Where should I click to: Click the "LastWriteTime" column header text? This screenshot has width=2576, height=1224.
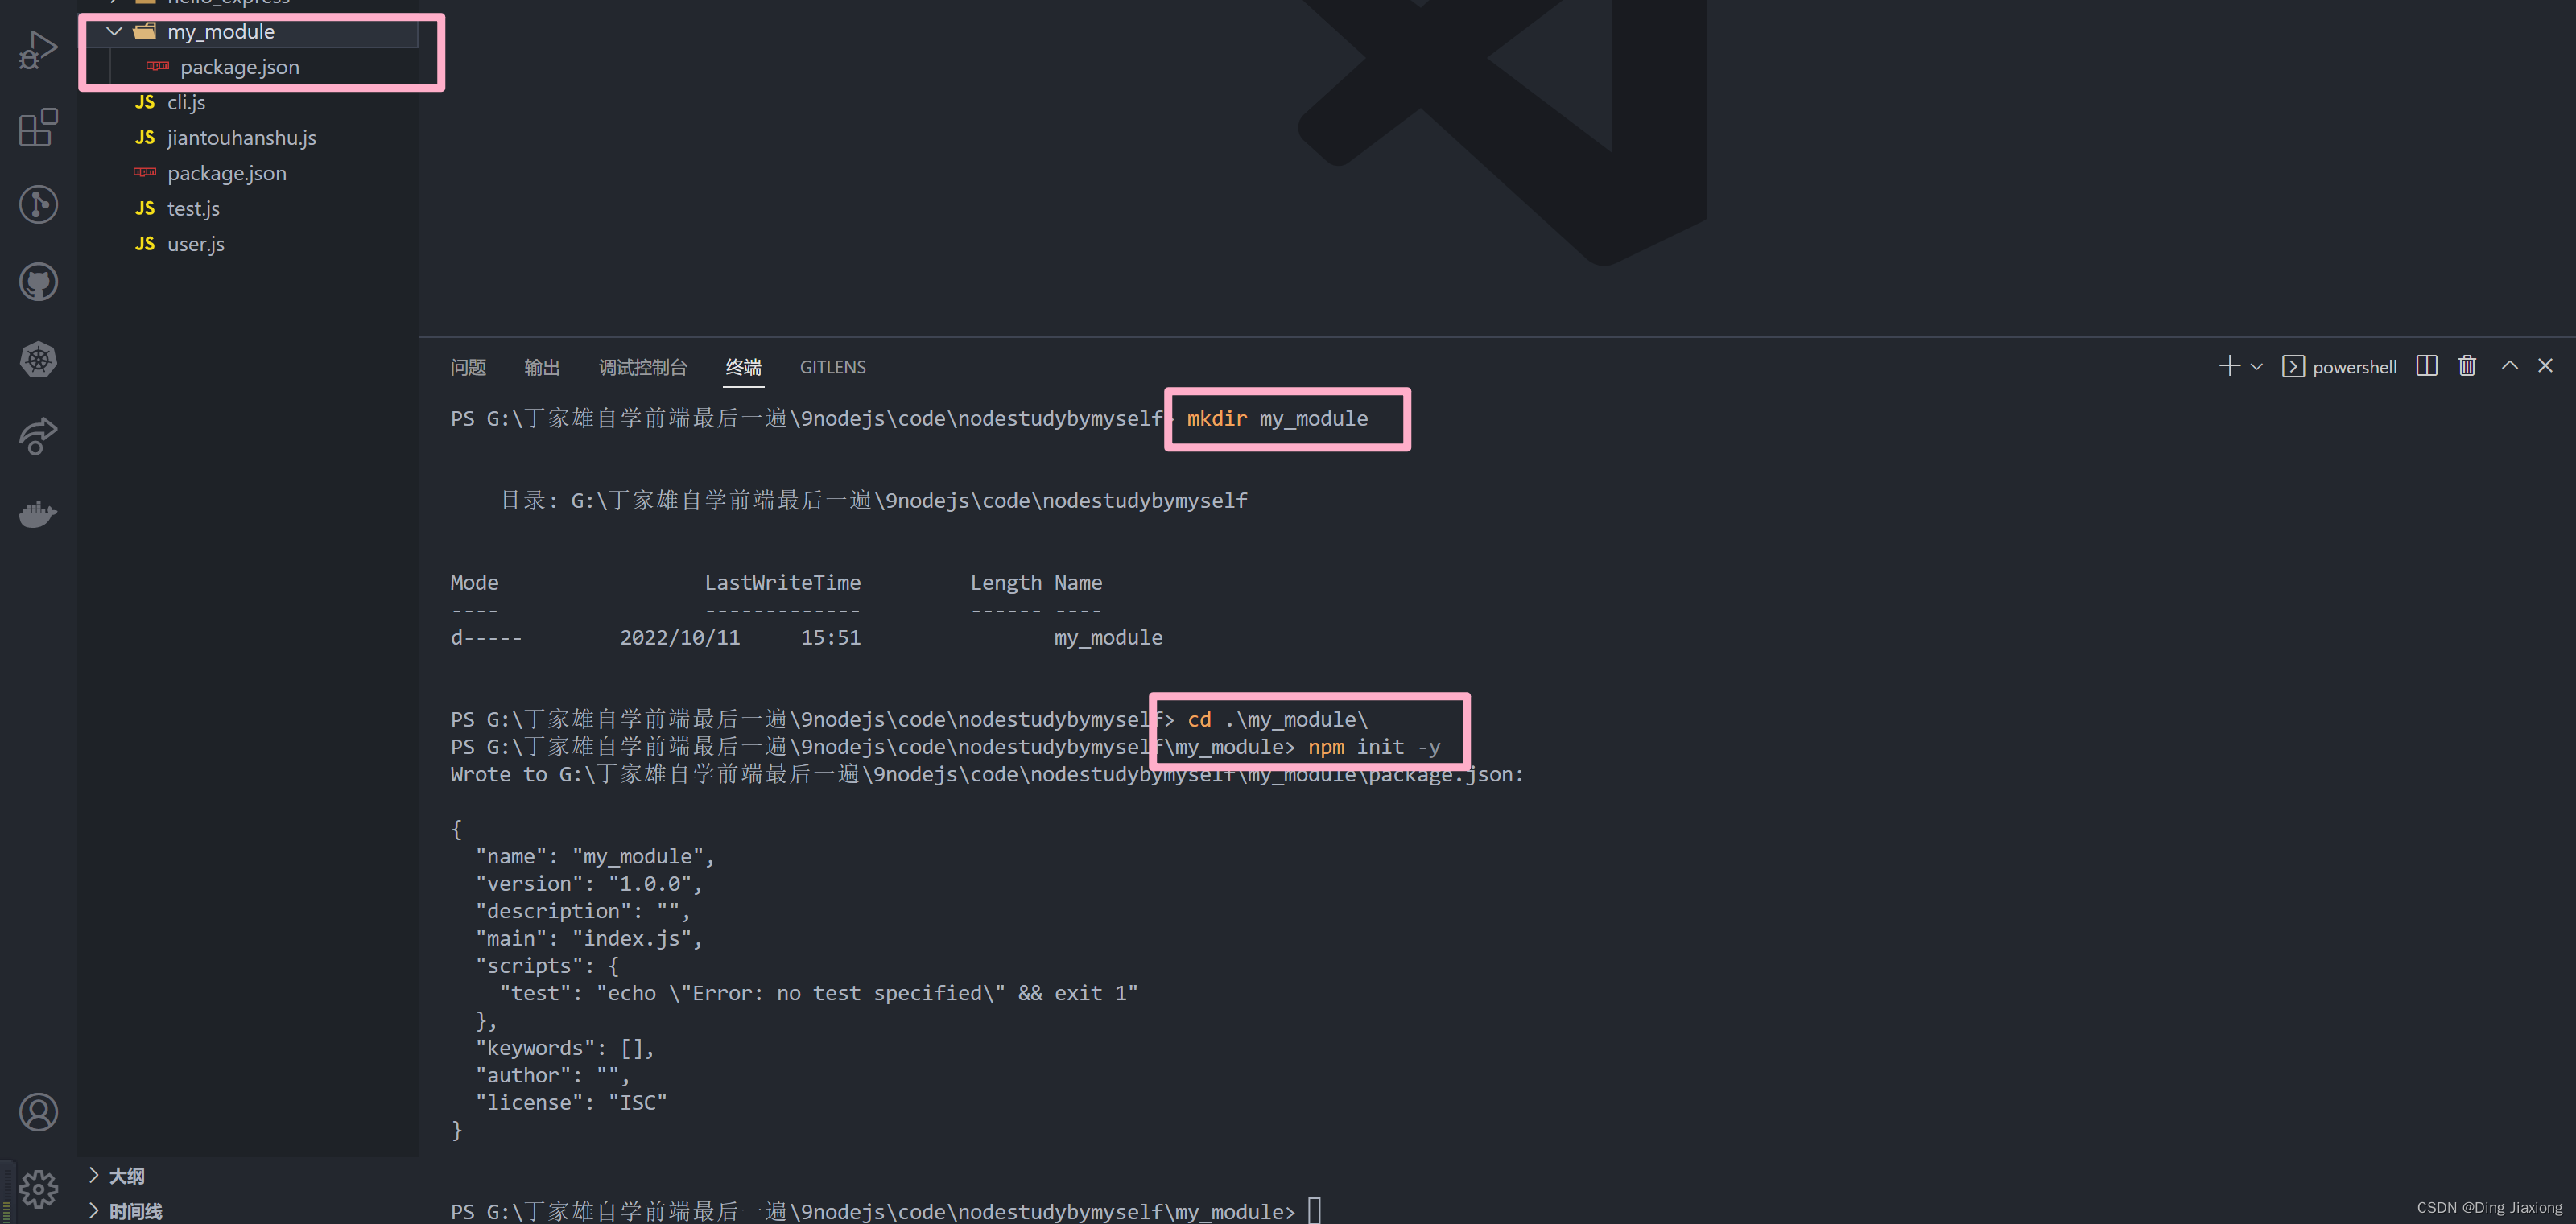coord(782,583)
